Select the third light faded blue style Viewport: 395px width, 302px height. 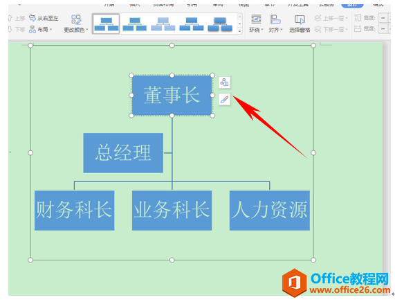tap(163, 24)
